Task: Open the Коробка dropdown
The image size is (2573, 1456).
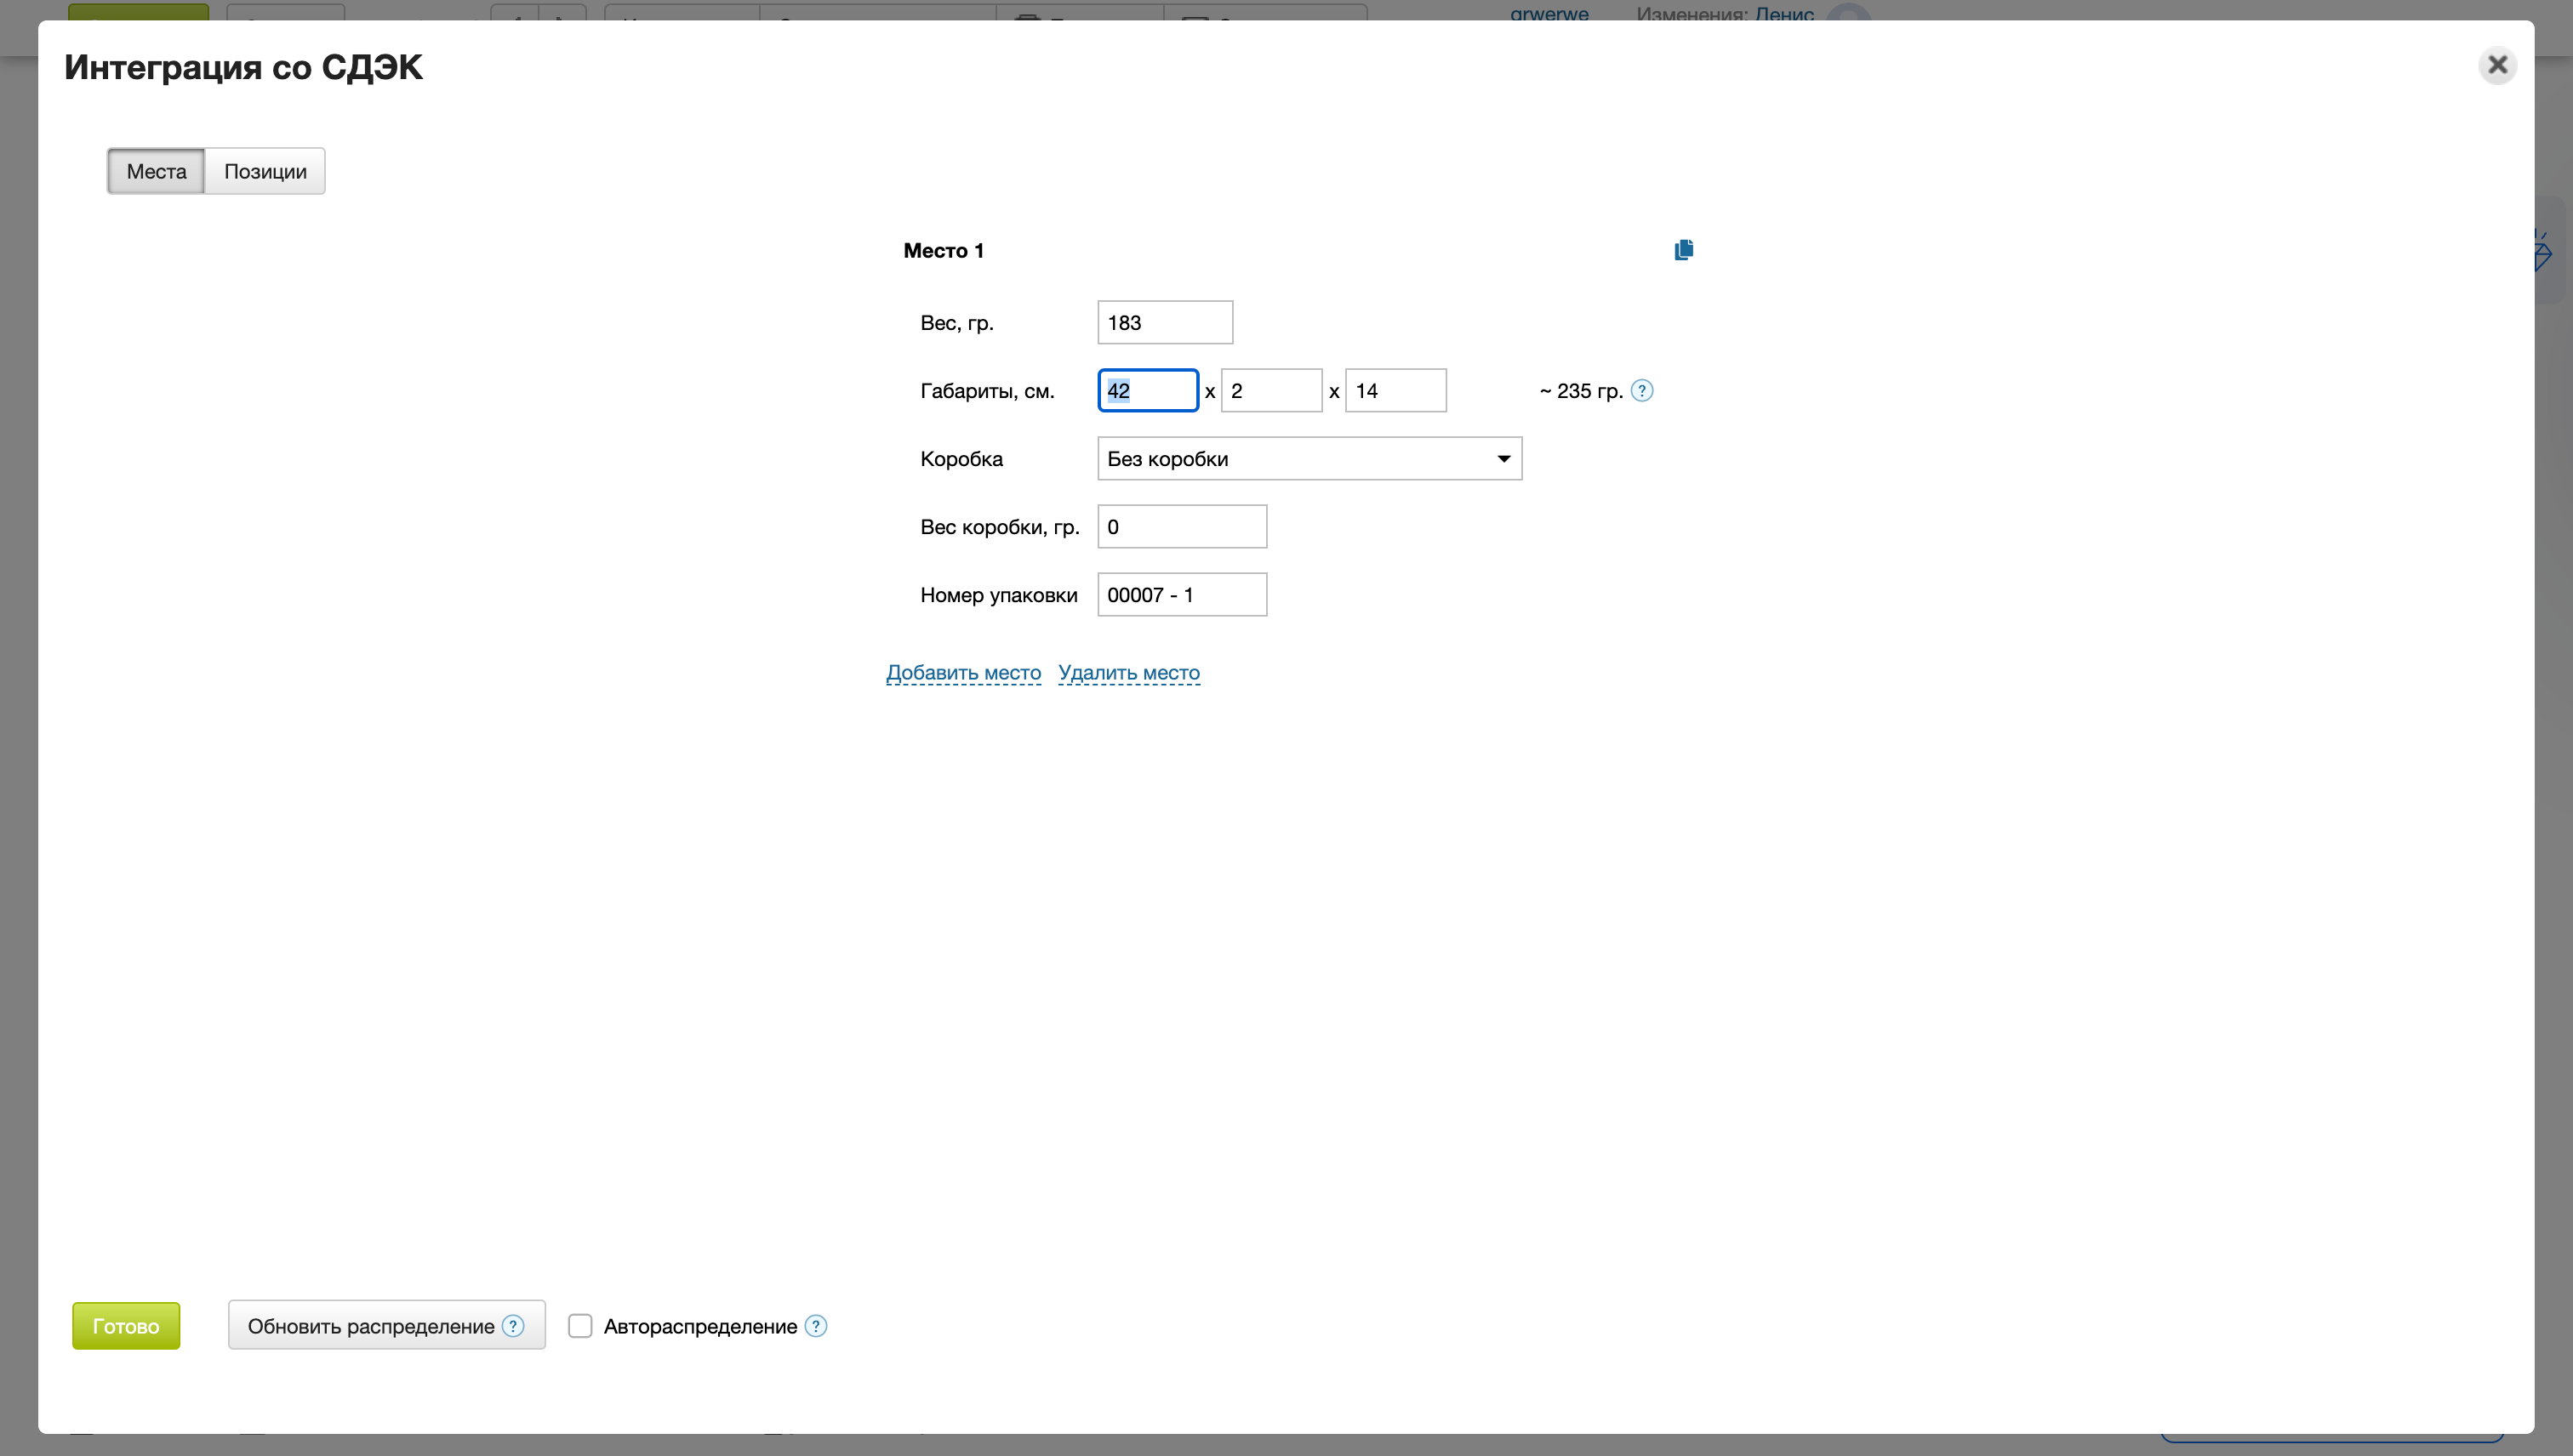Action: 1309,459
